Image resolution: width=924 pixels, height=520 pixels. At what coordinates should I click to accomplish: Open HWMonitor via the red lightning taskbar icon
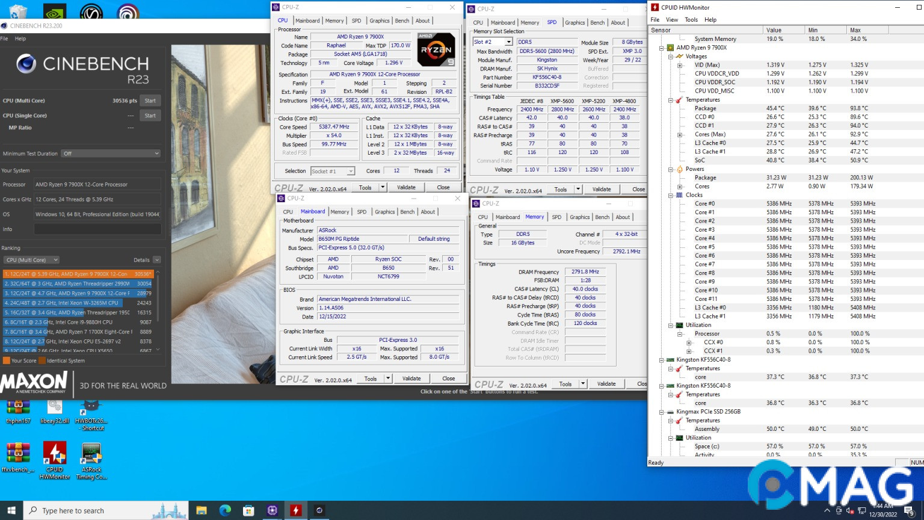tap(296, 510)
